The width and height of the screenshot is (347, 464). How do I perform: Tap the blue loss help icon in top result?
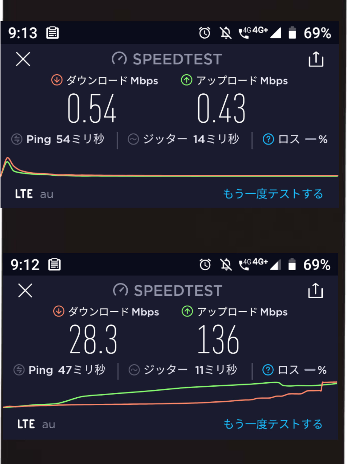(268, 139)
